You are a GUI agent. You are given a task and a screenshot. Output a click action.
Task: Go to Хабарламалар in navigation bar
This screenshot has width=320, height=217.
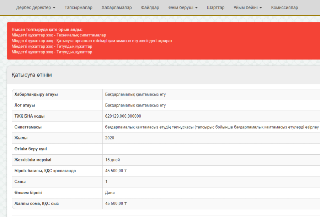click(x=116, y=7)
